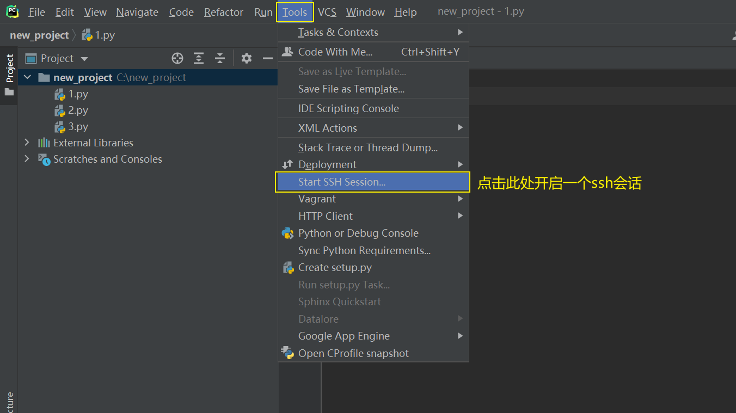Click the Expand All icon in Project panel
This screenshot has height=413, width=736.
click(x=199, y=58)
